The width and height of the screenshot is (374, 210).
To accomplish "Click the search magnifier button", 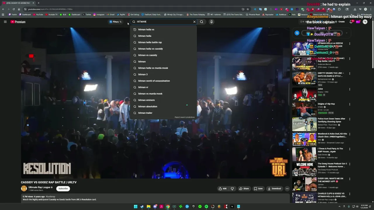I will [x=202, y=22].
